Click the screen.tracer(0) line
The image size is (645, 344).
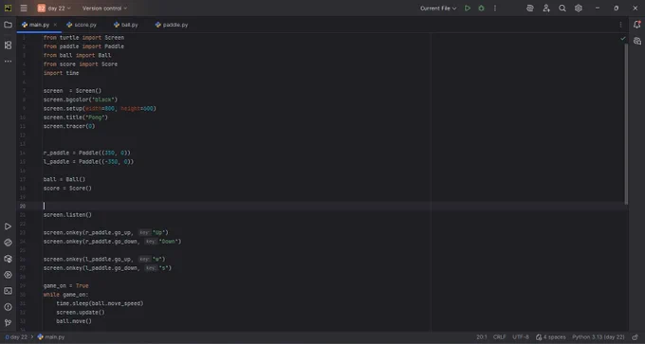[x=69, y=126]
